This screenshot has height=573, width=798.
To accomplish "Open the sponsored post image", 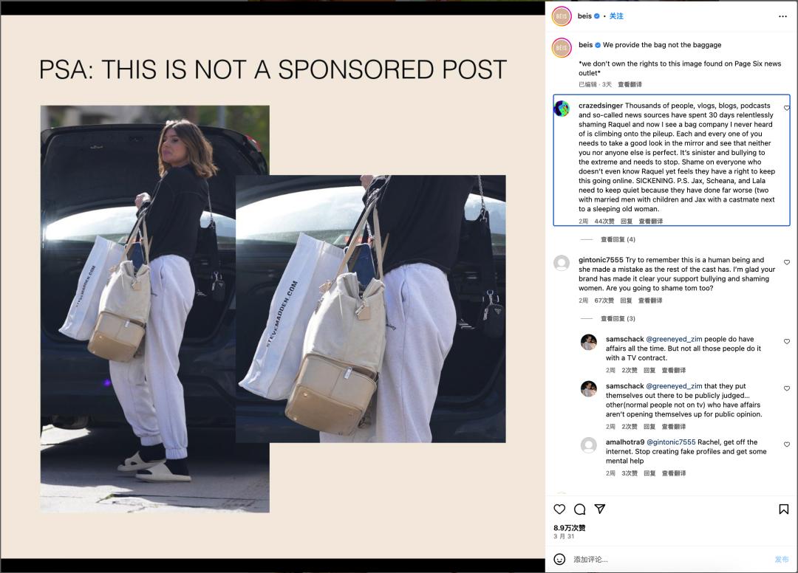I will (x=273, y=286).
